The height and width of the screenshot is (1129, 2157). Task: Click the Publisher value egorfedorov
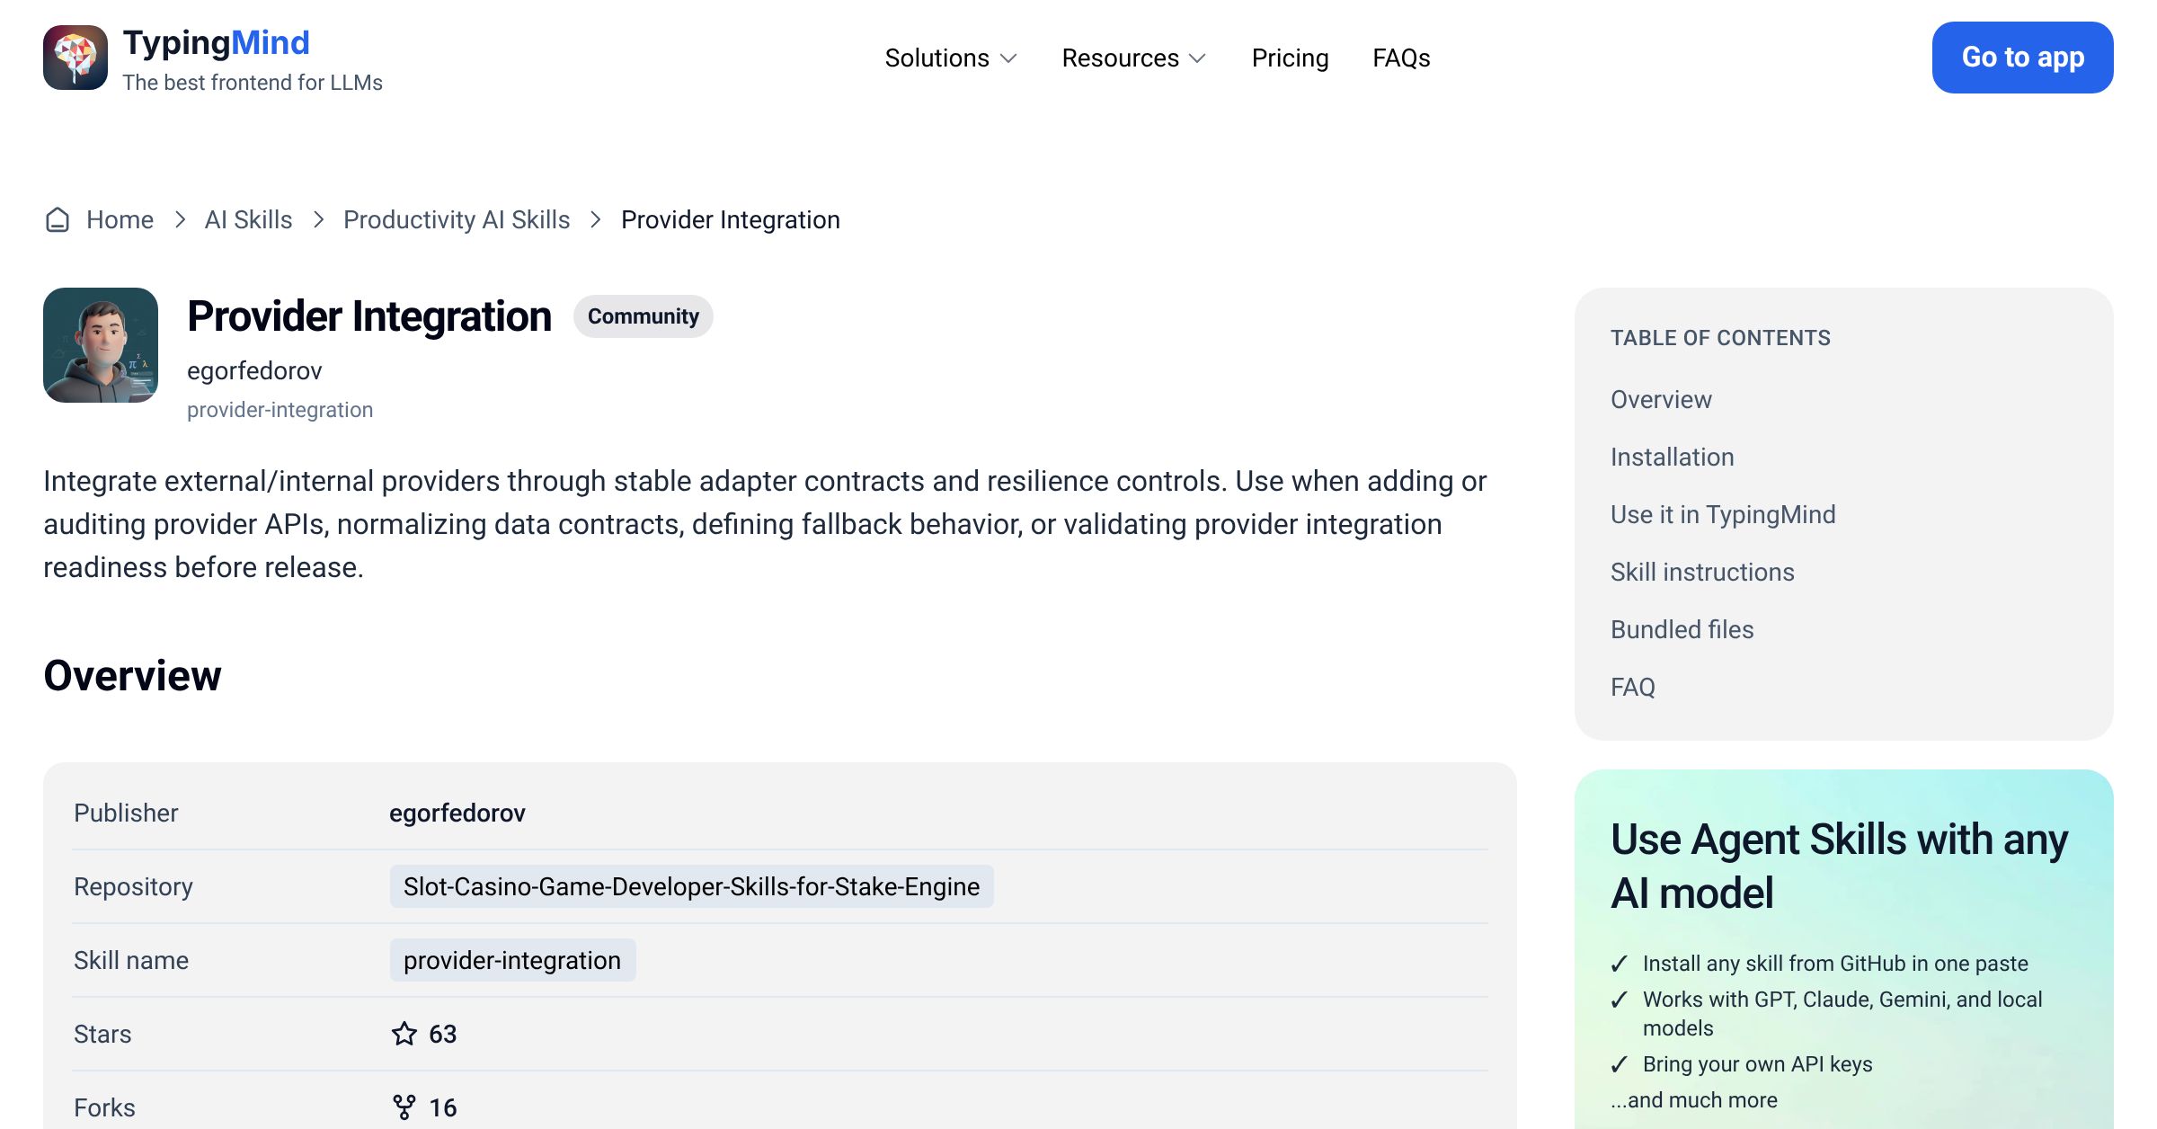click(x=457, y=813)
